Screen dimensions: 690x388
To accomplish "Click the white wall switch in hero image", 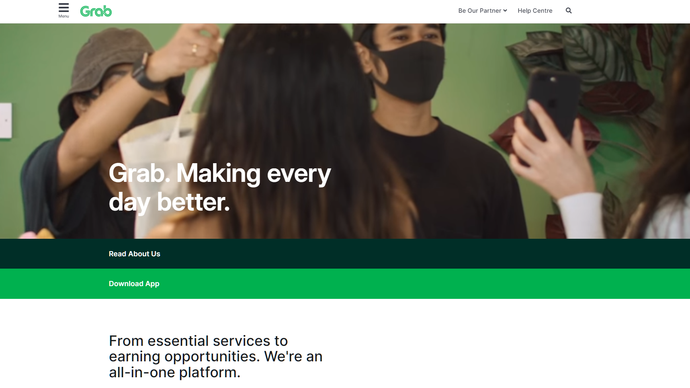I will tap(6, 121).
